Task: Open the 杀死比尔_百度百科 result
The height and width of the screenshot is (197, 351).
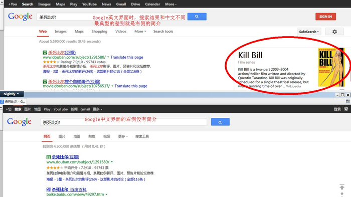Action: click(69, 189)
